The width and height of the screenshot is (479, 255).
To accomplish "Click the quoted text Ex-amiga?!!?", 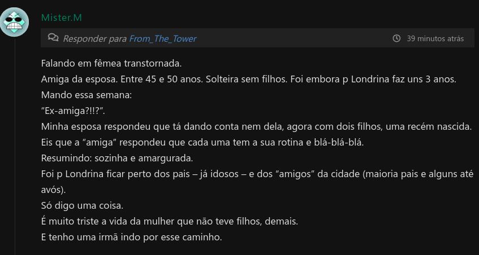I will pos(73,111).
